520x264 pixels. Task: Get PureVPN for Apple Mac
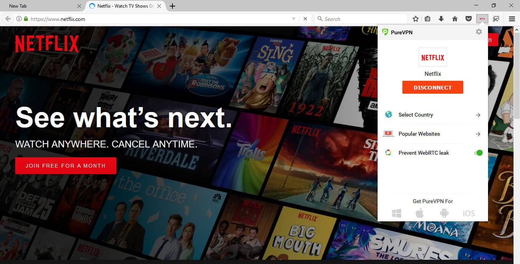pyautogui.click(x=420, y=213)
